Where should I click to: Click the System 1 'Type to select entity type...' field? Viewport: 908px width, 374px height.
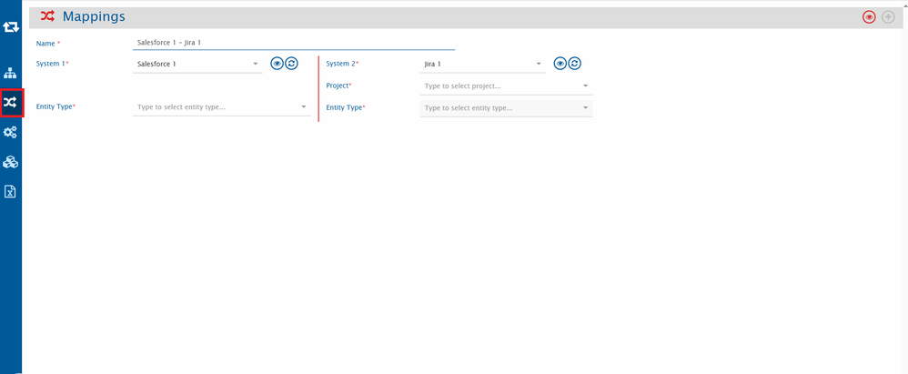tap(222, 107)
